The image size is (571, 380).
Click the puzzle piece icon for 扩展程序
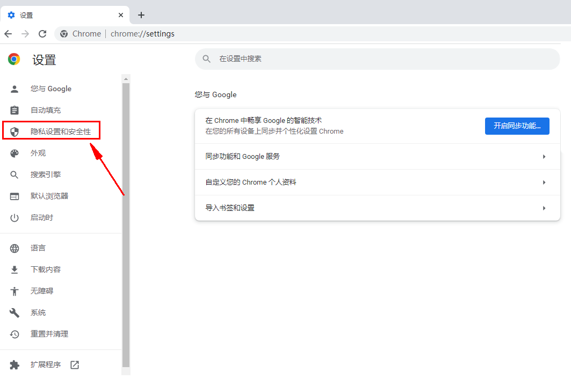point(15,365)
